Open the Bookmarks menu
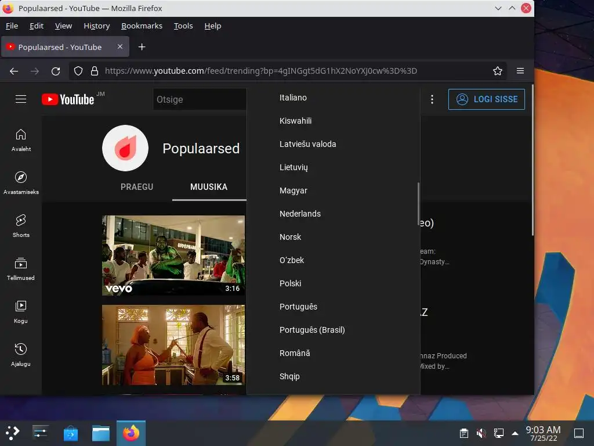Viewport: 594px width, 446px height. click(142, 26)
